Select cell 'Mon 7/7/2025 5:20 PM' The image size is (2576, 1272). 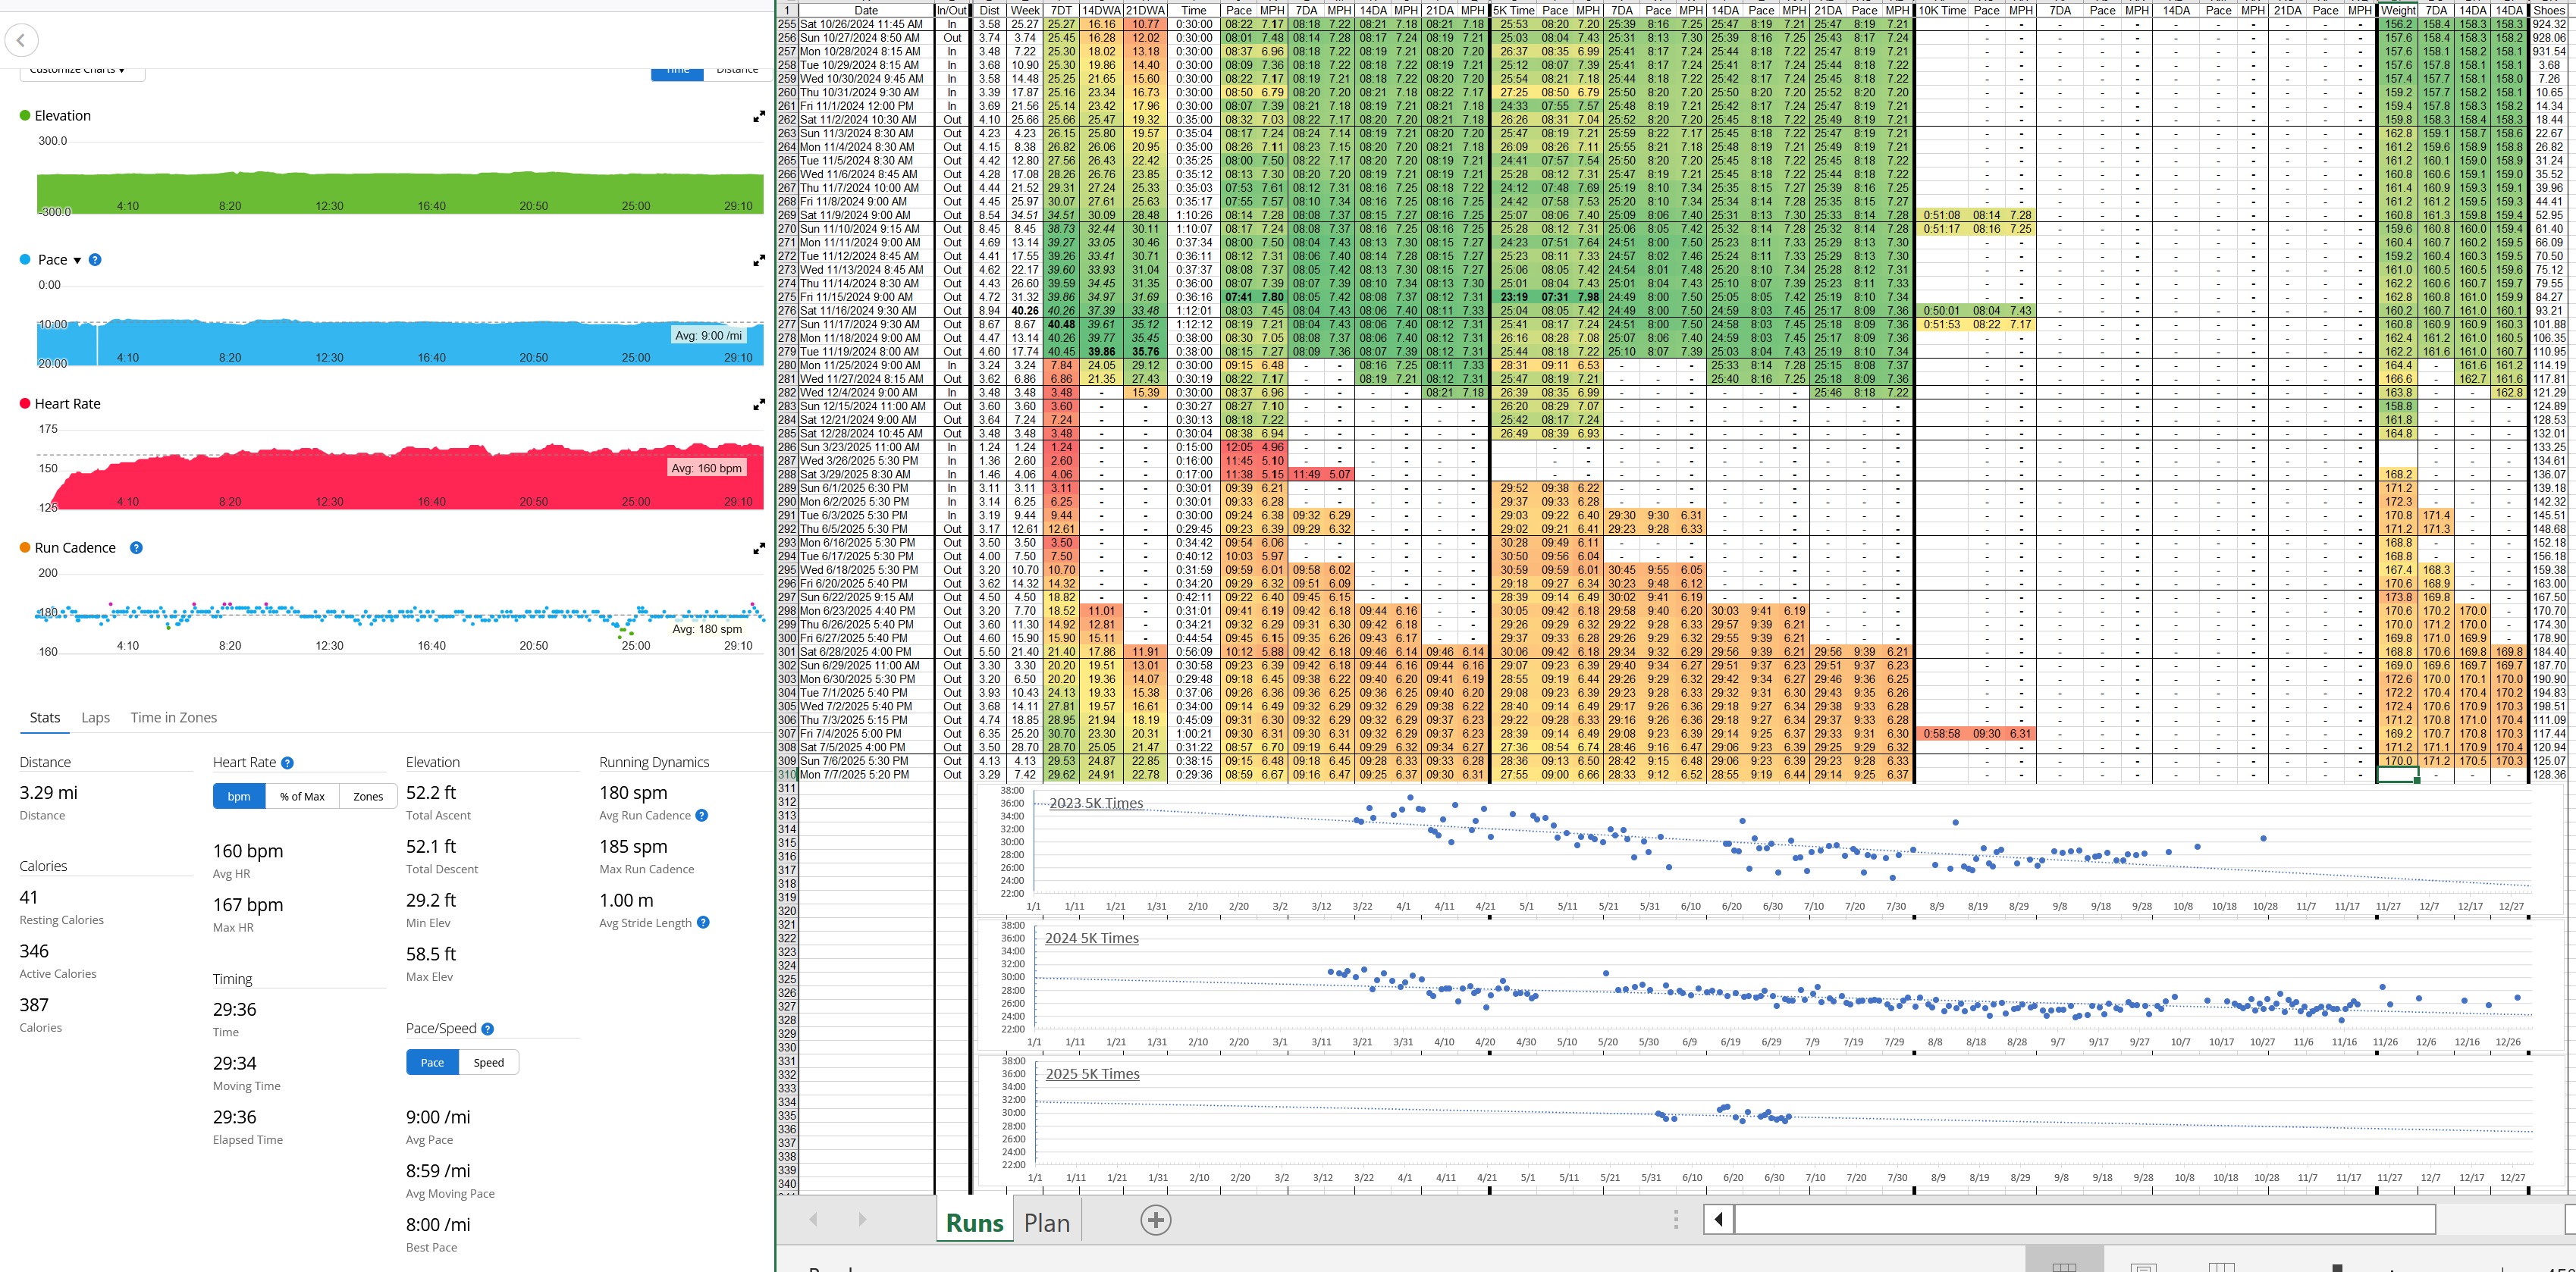(x=866, y=774)
